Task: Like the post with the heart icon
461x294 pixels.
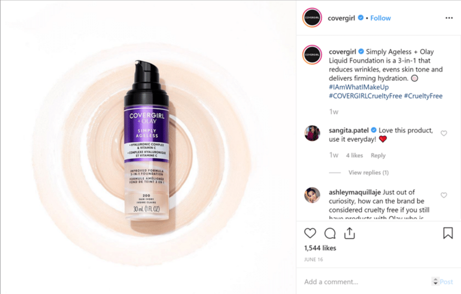Action: click(310, 233)
